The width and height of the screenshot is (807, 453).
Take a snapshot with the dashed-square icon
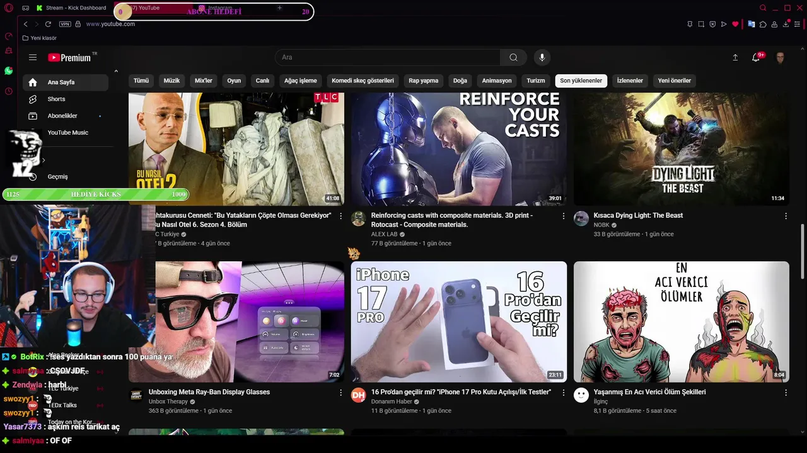click(701, 24)
